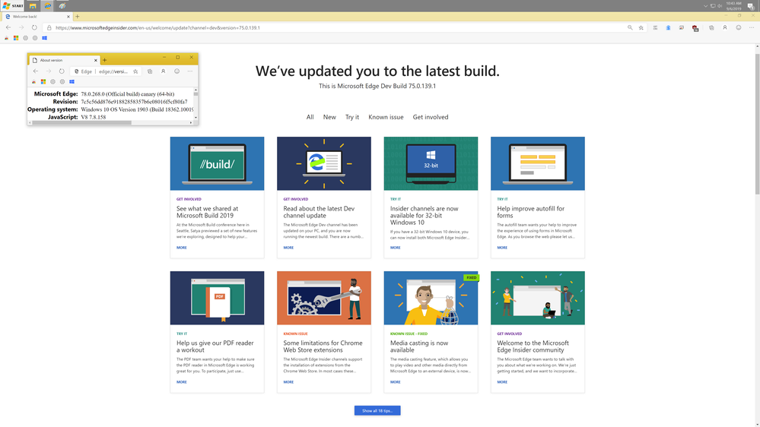
Task: Go back in the main Welcome back window
Action: (8, 27)
